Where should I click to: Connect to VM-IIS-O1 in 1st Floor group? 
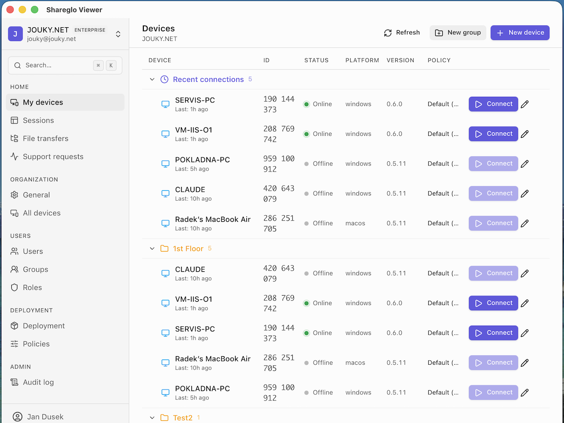click(493, 303)
